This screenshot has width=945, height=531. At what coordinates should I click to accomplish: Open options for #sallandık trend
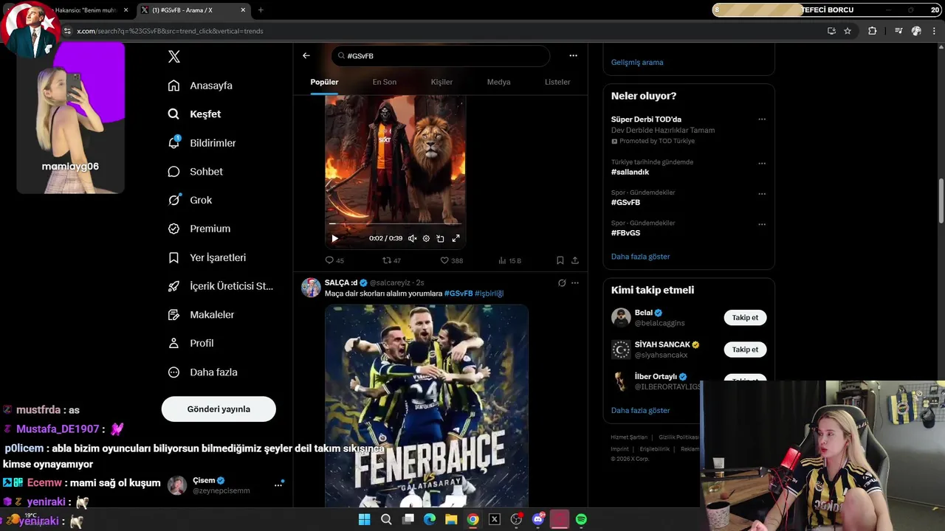point(762,163)
